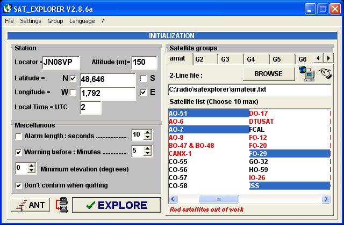Enable the Alarm length checkbox
344x225 pixels.
click(19, 136)
